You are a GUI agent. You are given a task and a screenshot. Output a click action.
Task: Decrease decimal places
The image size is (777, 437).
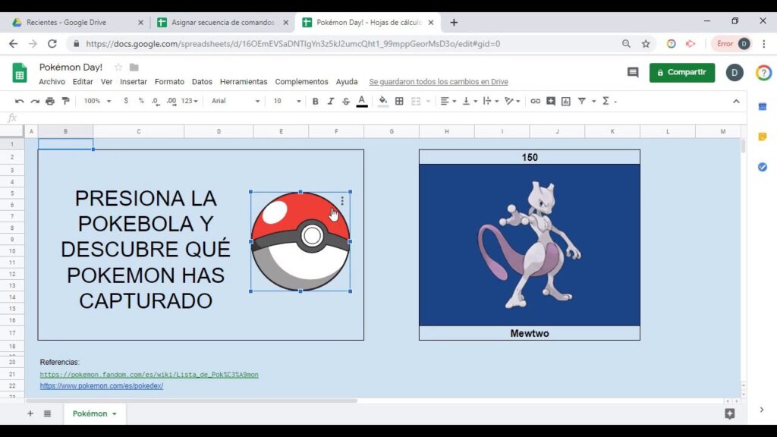pos(156,101)
